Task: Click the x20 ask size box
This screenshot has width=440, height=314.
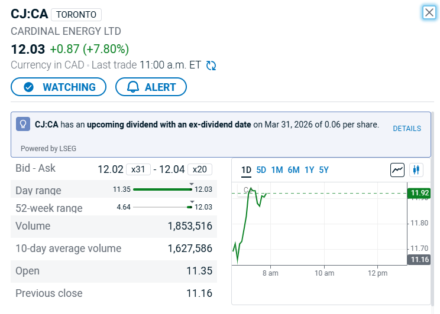Action: (199, 169)
